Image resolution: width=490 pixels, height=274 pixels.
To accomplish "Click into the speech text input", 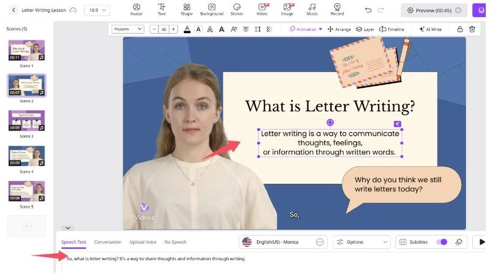I will (273, 262).
